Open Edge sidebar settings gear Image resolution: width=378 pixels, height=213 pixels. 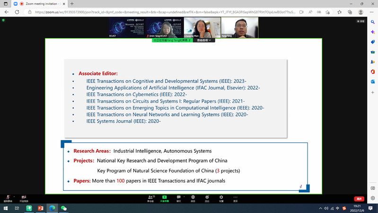point(373,198)
